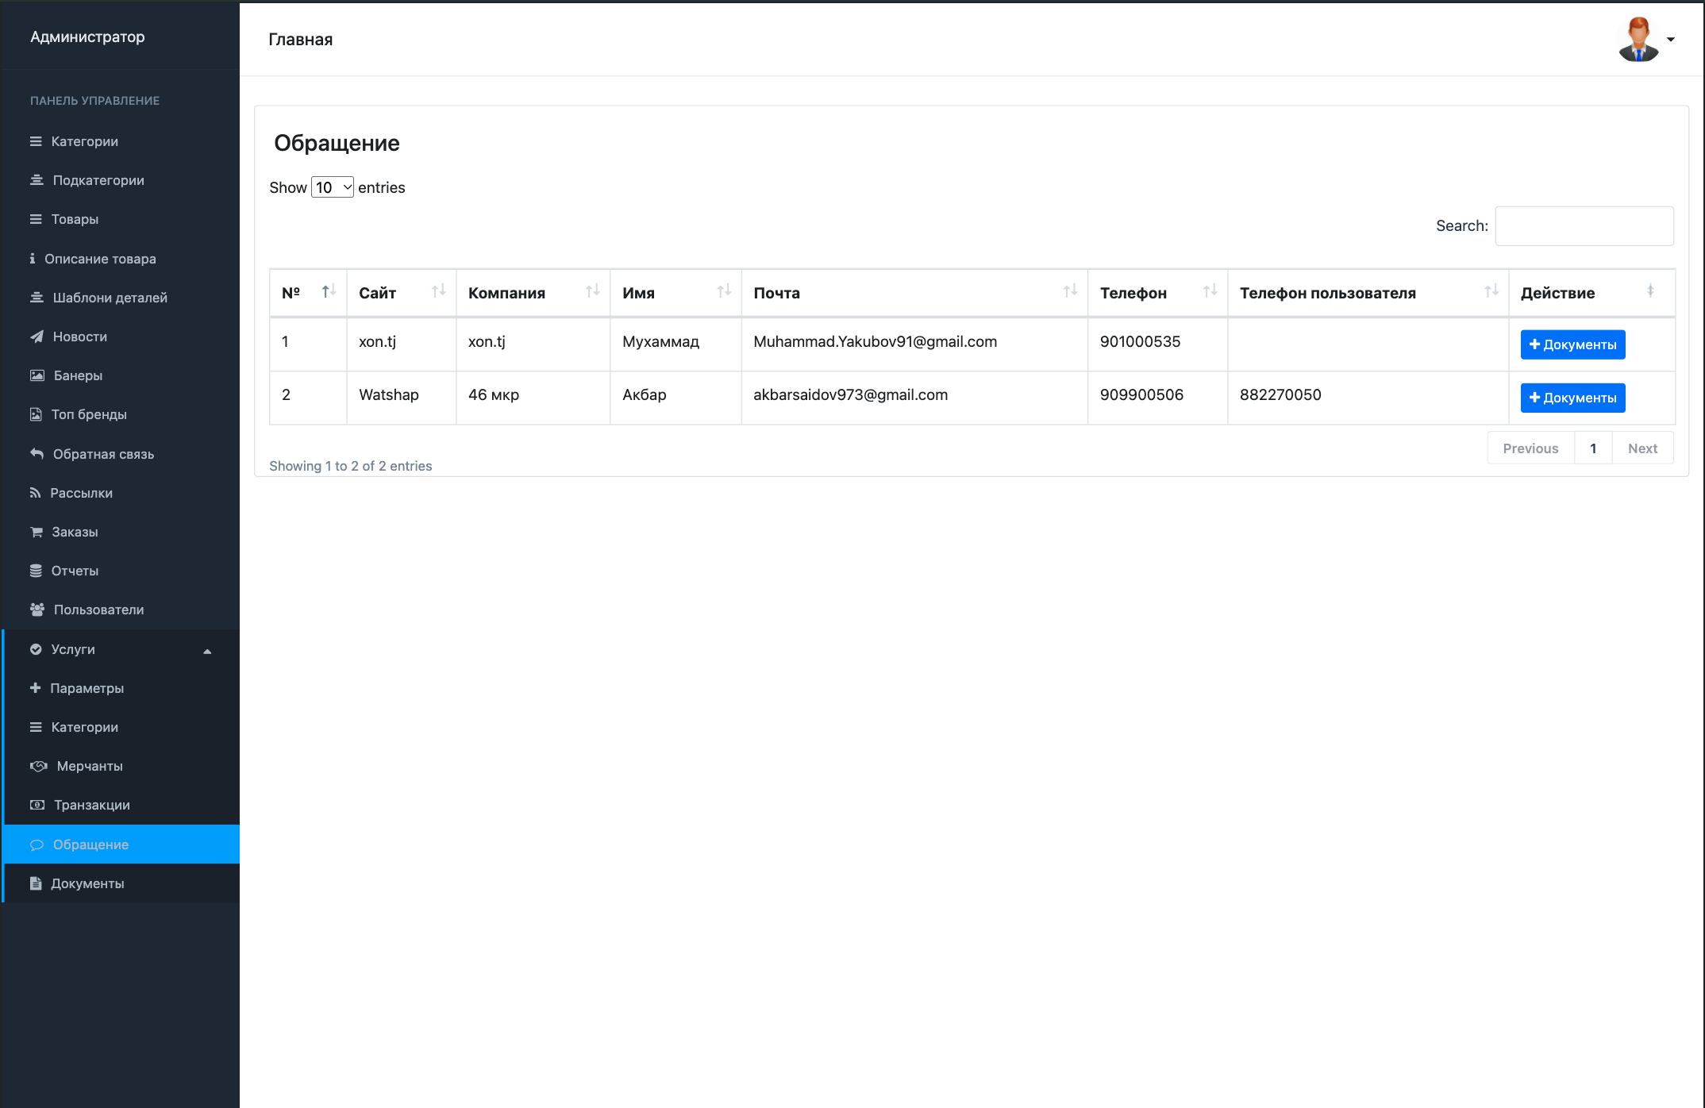Click the Главная breadcrumb title
1705x1108 pixels.
click(x=300, y=40)
